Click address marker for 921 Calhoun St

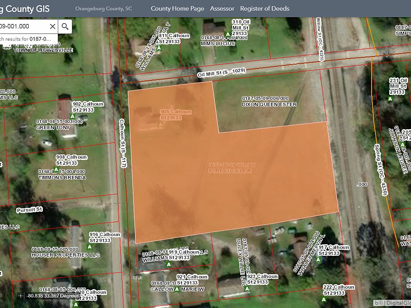click(x=177, y=289)
